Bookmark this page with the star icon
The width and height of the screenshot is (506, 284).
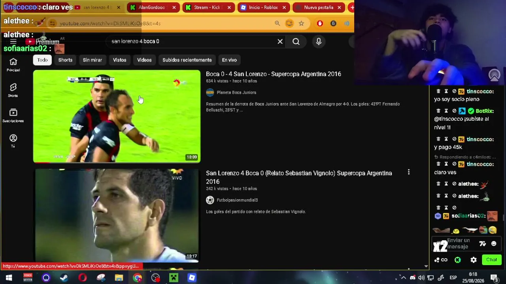[x=302, y=23]
